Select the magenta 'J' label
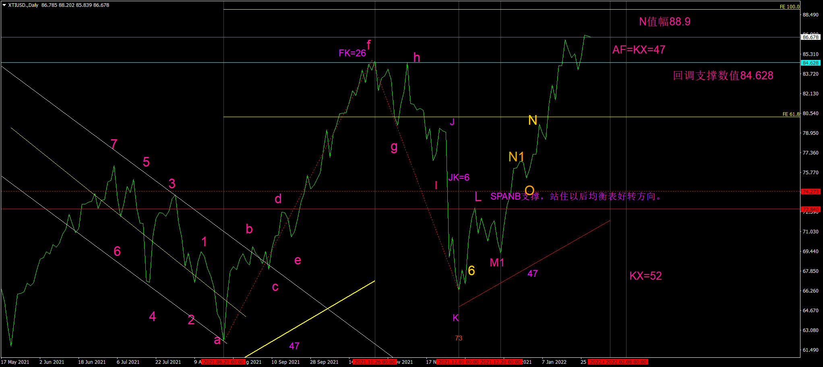823x367 pixels. click(452, 122)
